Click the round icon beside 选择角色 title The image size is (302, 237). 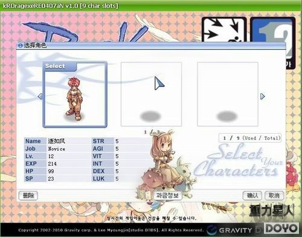[x=21, y=45]
